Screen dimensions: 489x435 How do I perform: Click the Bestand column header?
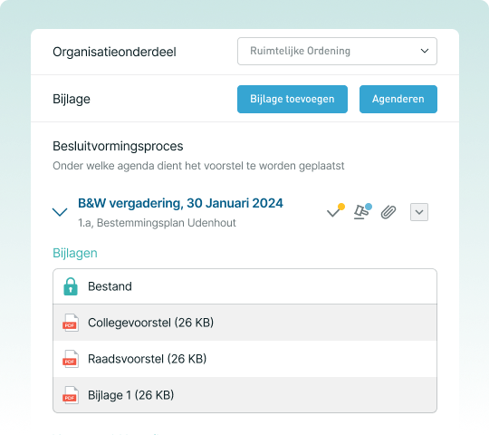coord(110,286)
